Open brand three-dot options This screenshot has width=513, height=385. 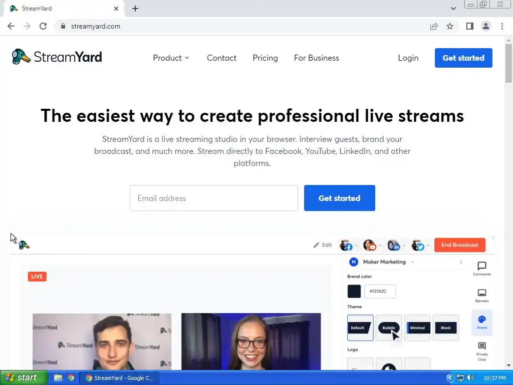[x=461, y=262]
